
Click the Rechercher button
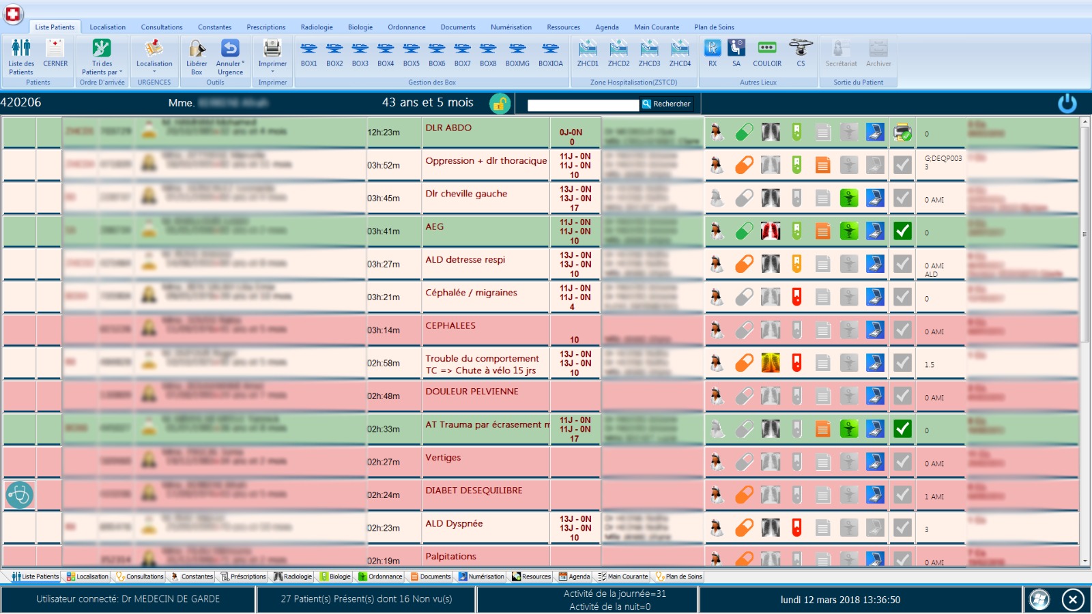pos(666,104)
